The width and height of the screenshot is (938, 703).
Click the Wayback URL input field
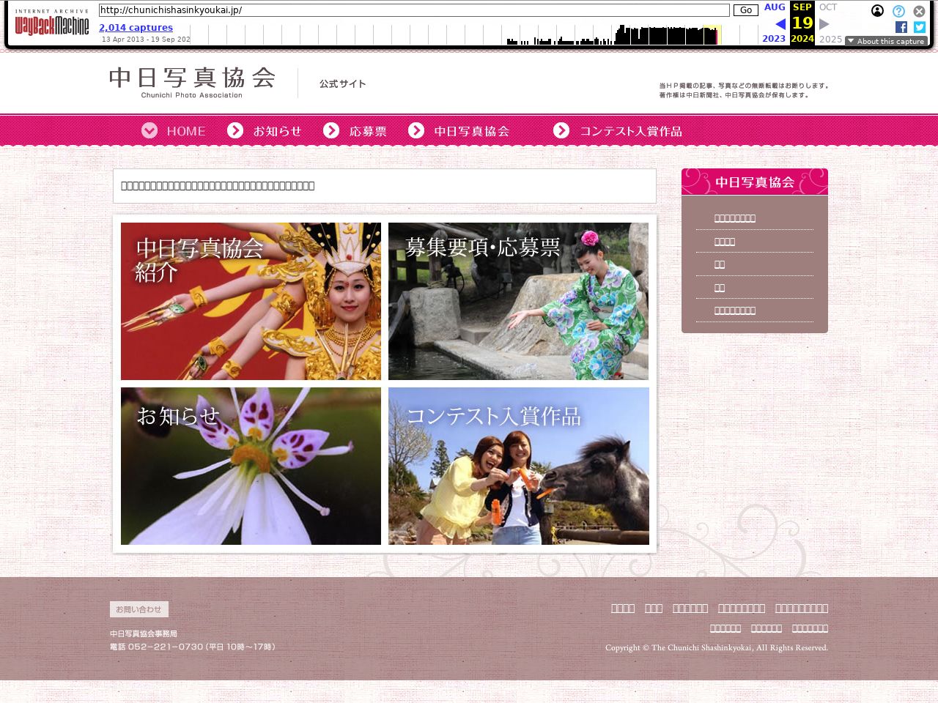click(414, 10)
